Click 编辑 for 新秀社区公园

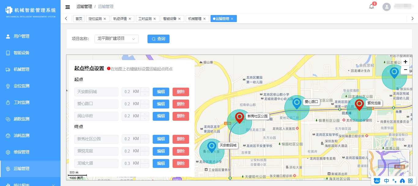point(161,139)
